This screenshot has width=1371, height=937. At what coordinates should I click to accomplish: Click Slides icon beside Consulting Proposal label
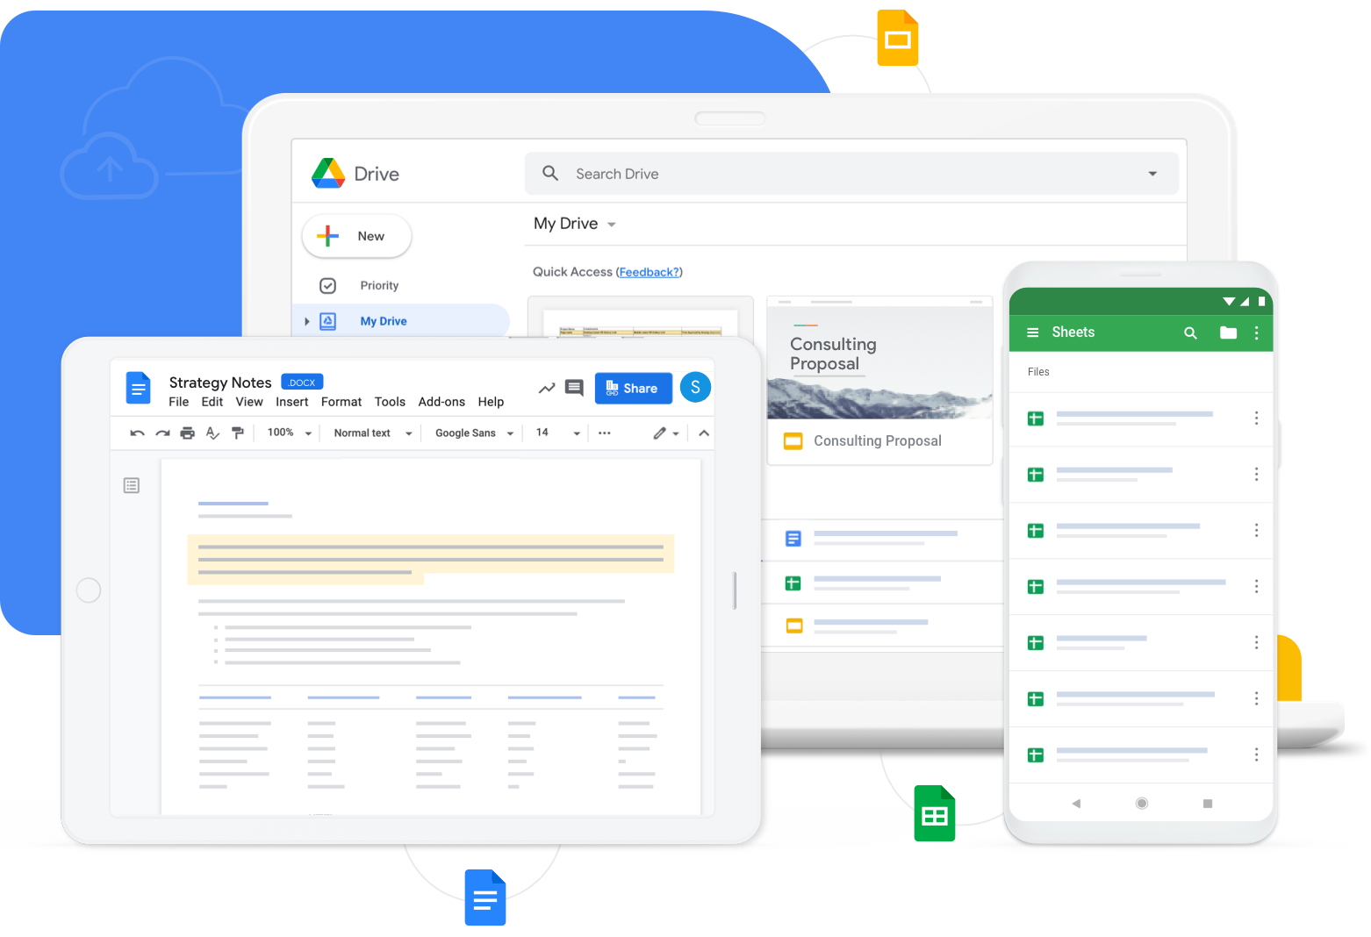tap(793, 441)
